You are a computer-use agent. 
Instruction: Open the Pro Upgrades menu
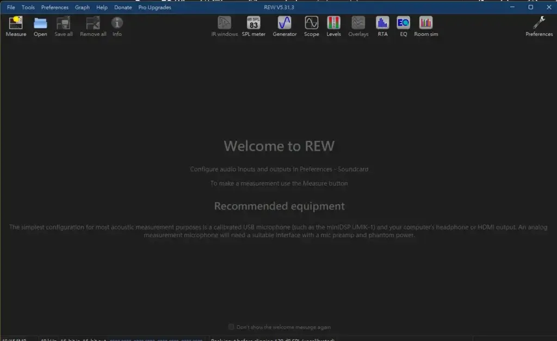point(154,8)
